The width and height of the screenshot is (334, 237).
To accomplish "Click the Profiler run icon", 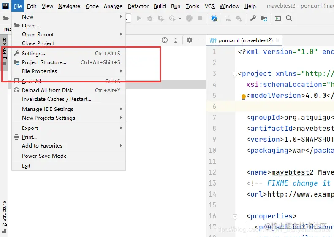I will (172, 18).
